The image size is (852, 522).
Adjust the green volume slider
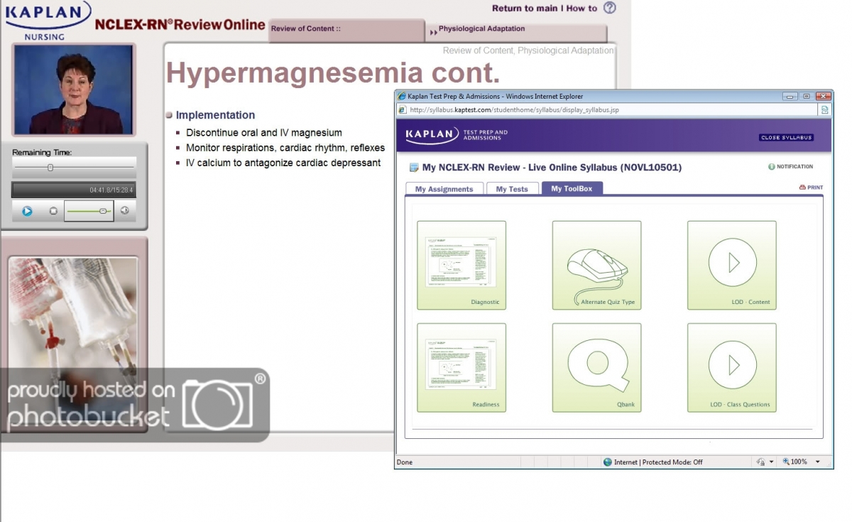(89, 211)
